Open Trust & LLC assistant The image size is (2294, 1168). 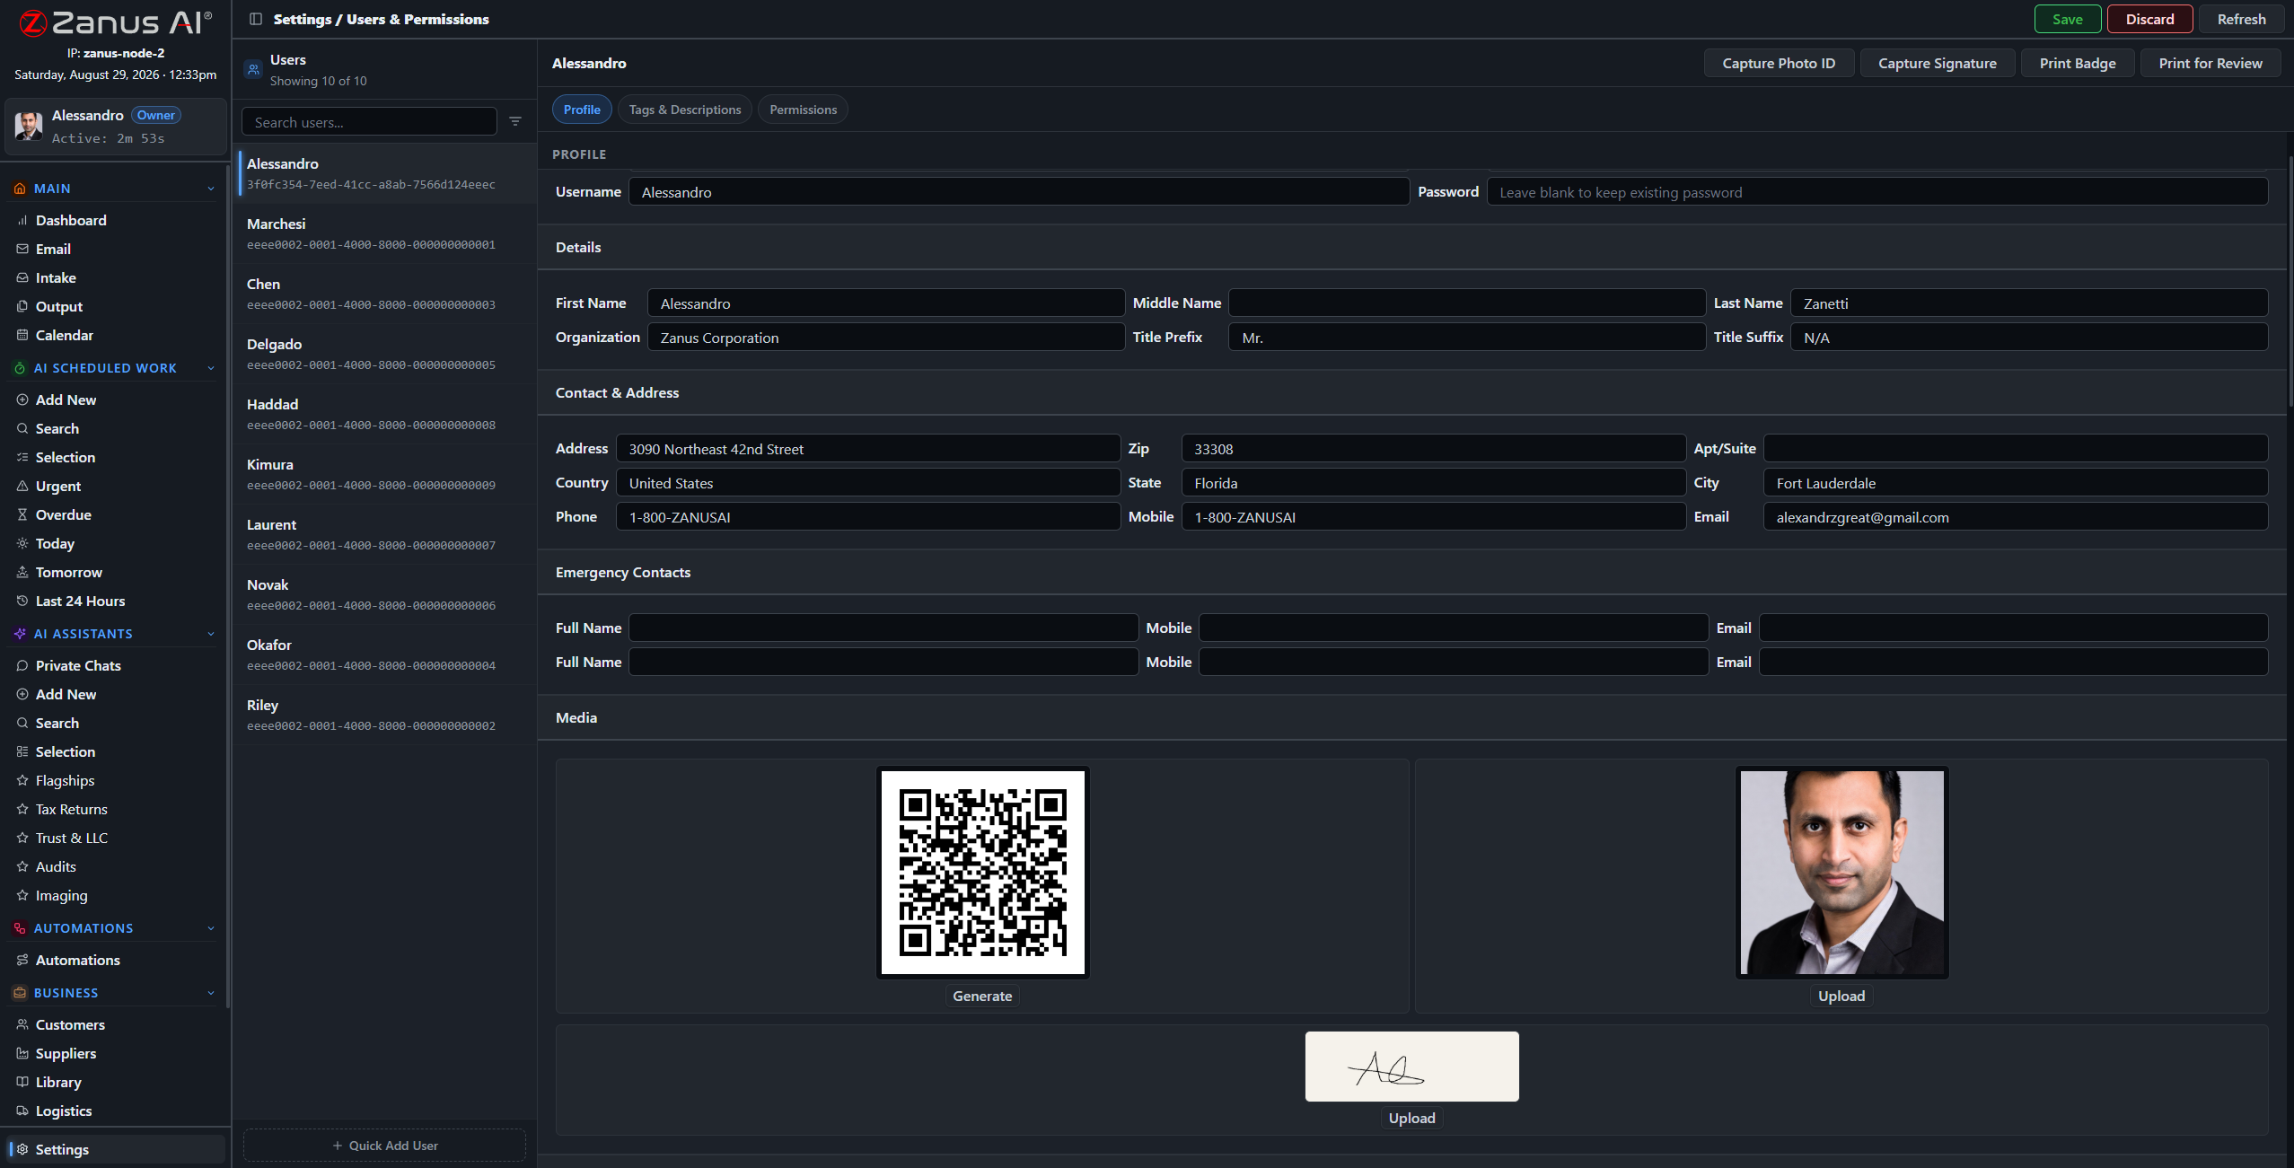71,838
